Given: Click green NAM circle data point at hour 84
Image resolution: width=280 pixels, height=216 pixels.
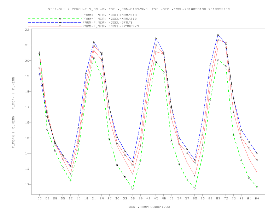Looking at the screenshot, I should tap(257, 187).
